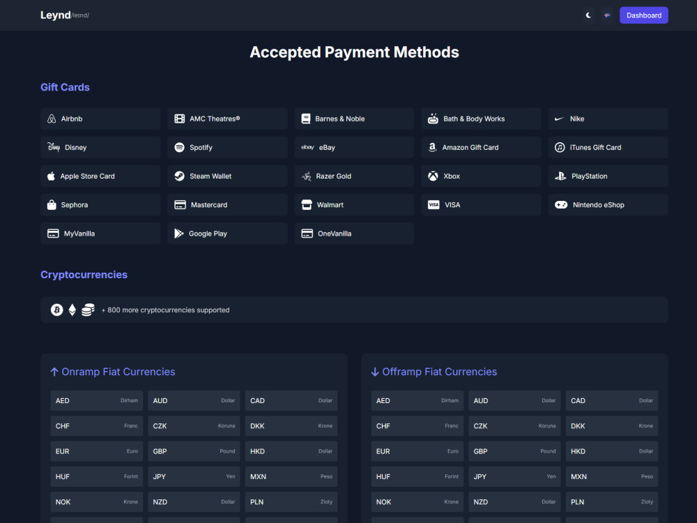Click the Nike swoosh icon

click(560, 119)
